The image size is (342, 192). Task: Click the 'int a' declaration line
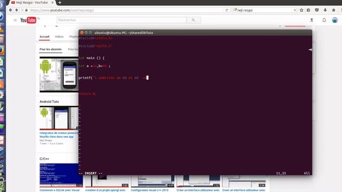point(95,66)
